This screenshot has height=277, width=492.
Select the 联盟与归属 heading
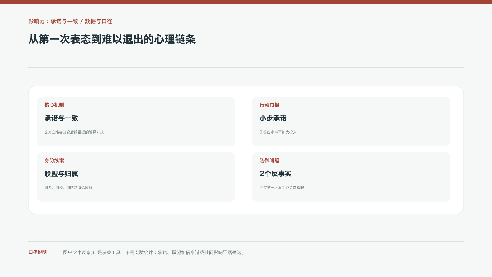point(61,174)
